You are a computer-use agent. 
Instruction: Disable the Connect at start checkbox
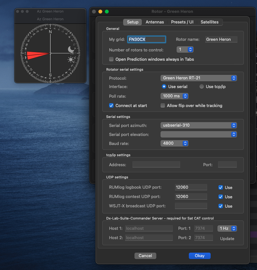[111, 105]
